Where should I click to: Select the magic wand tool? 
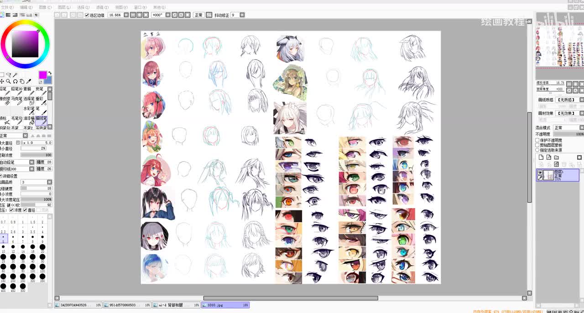[x=15, y=75]
